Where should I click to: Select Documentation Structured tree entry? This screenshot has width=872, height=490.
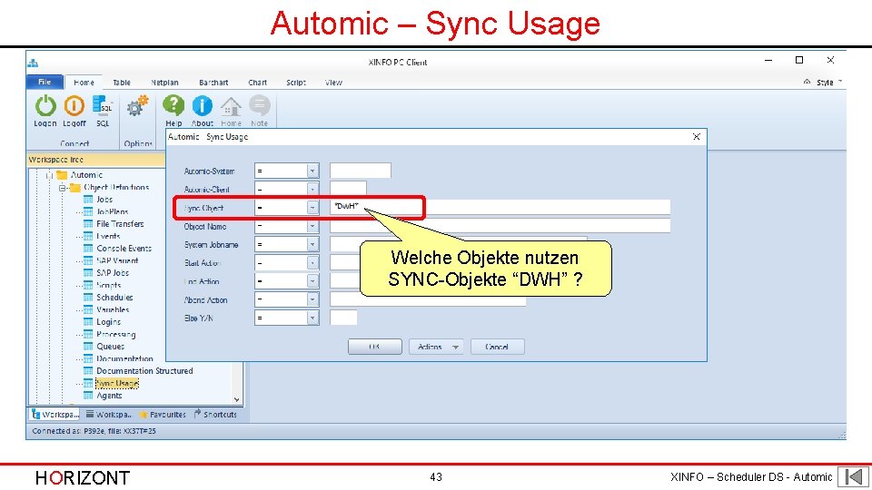[144, 370]
